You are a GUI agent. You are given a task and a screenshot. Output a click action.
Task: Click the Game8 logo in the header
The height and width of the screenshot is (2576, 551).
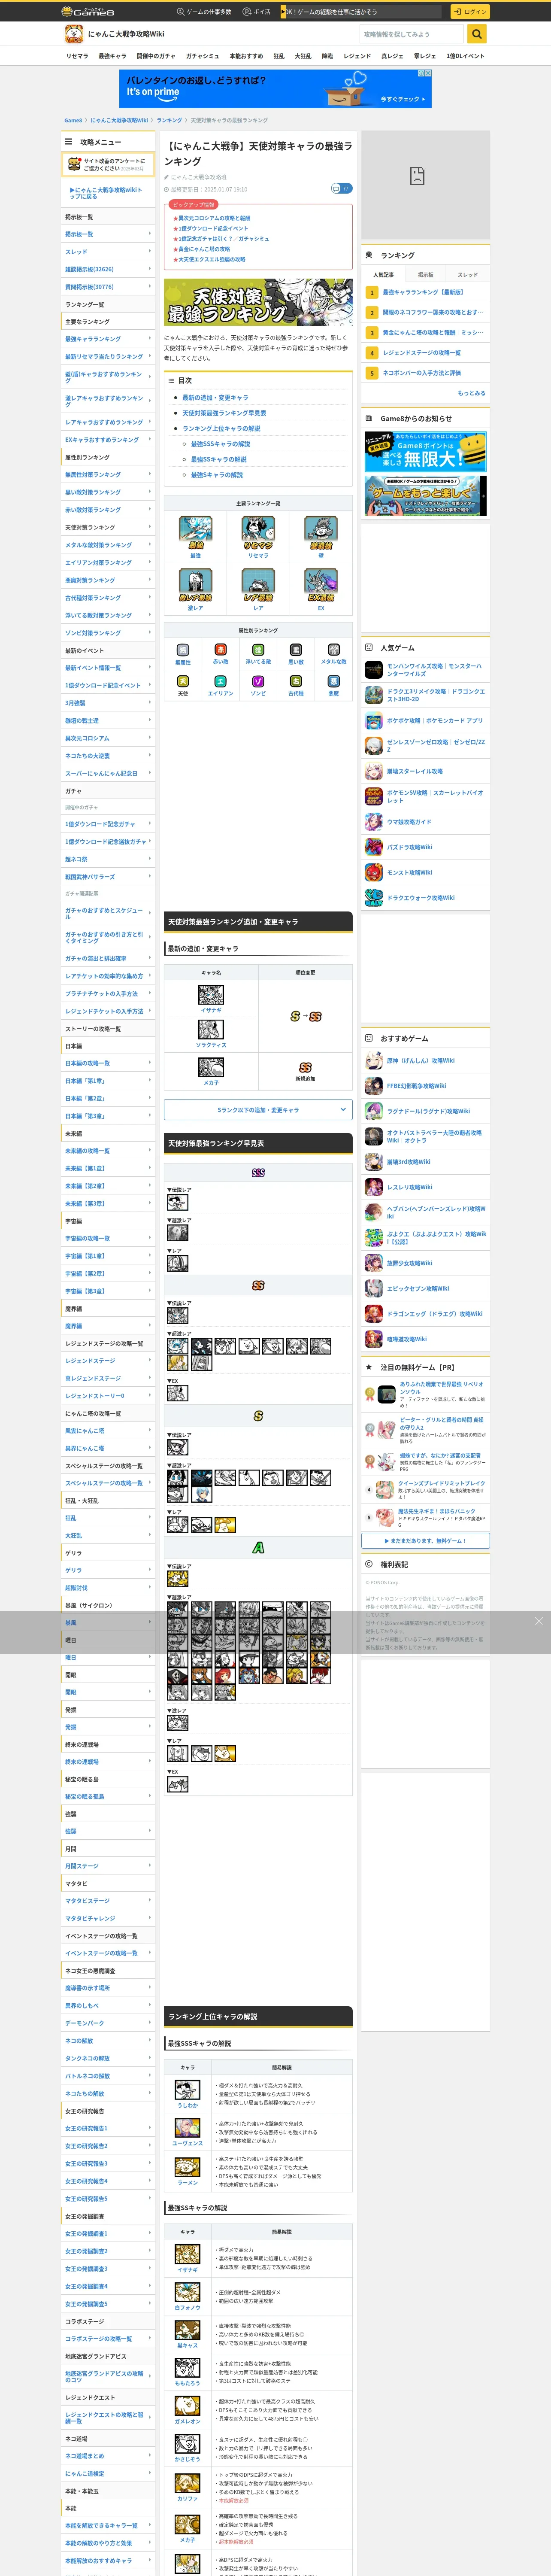[88, 12]
